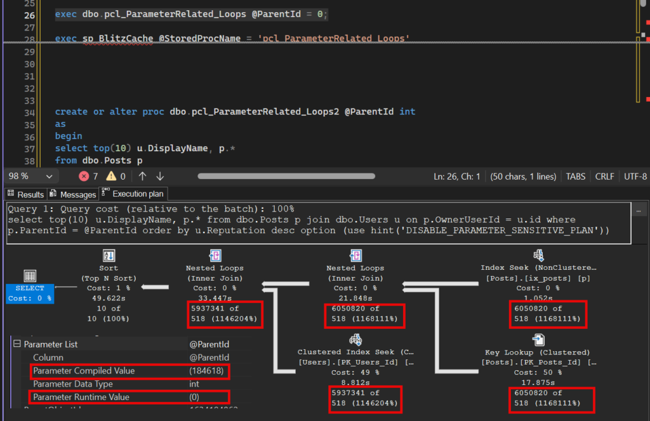Click the '5937341 of 518' rows under PK_Users_Id
This screenshot has width=650, height=421.
pyautogui.click(x=365, y=398)
